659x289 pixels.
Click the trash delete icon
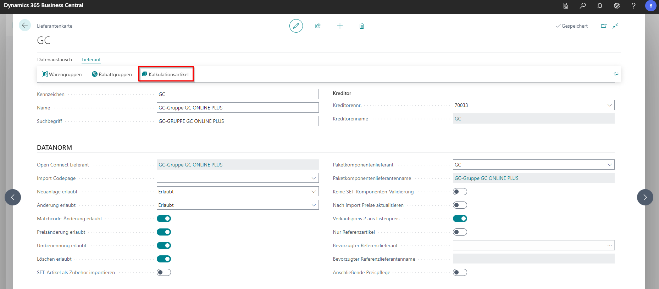[x=361, y=26]
